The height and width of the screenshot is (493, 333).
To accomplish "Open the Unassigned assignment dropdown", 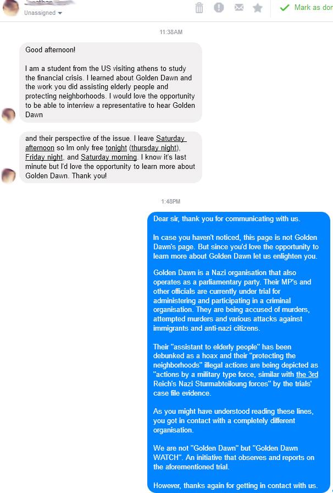I will (x=43, y=13).
